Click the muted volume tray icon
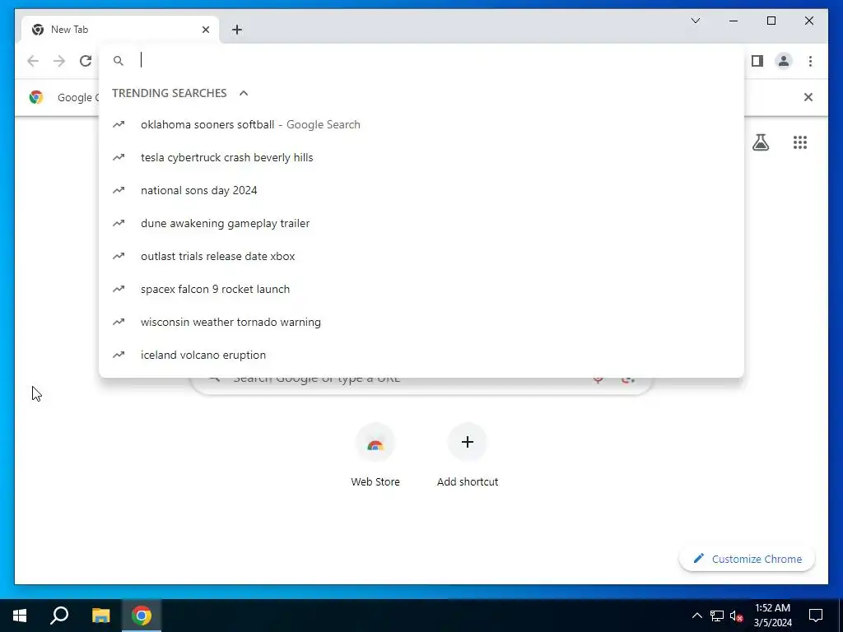 pyautogui.click(x=737, y=616)
